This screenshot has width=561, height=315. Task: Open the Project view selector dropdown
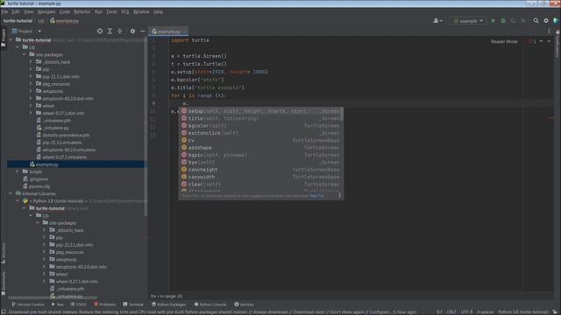pyautogui.click(x=26, y=31)
